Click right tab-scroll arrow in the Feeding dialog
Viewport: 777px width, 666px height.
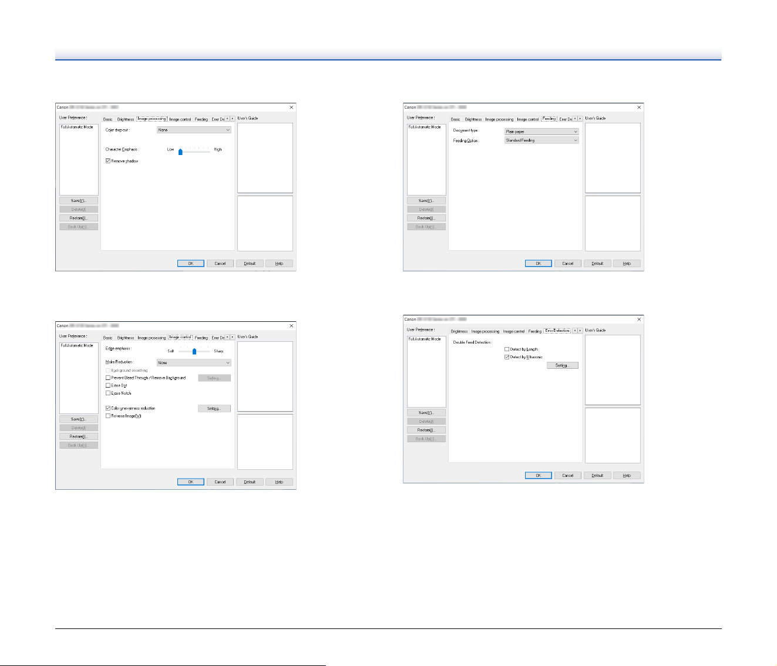580,119
